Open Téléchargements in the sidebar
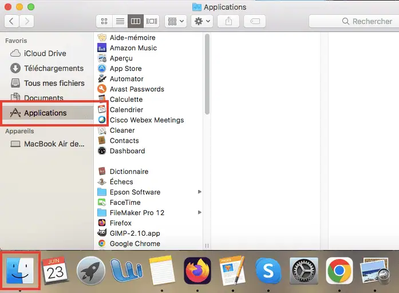The width and height of the screenshot is (399, 293). click(47, 68)
